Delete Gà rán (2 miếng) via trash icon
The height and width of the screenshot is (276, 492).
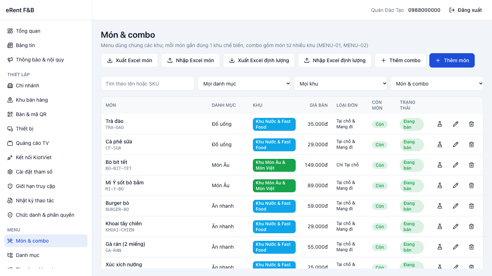click(x=471, y=247)
